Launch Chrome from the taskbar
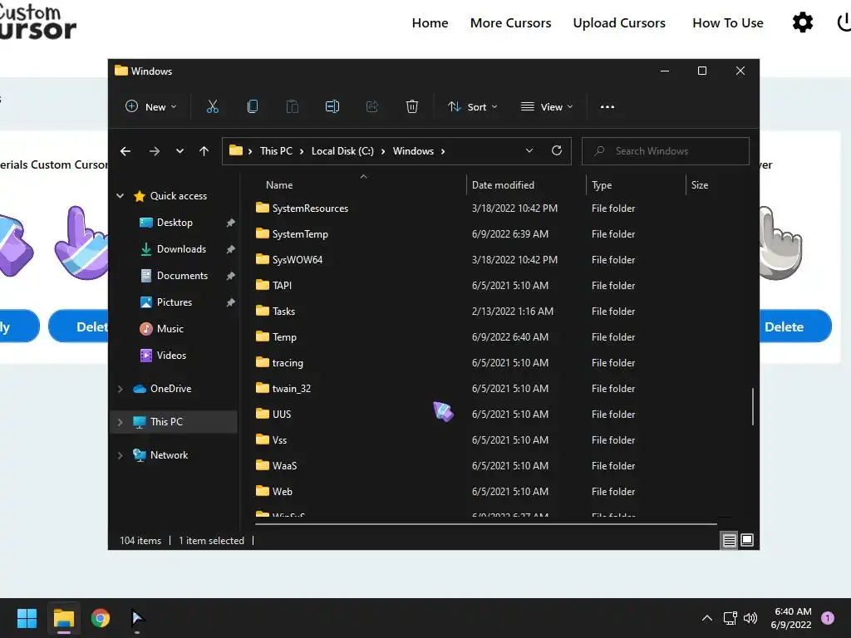851x638 pixels. tap(101, 618)
